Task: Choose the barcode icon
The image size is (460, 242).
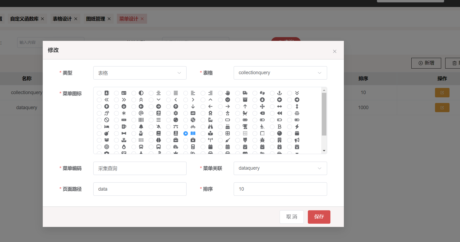Action: click(x=141, y=120)
